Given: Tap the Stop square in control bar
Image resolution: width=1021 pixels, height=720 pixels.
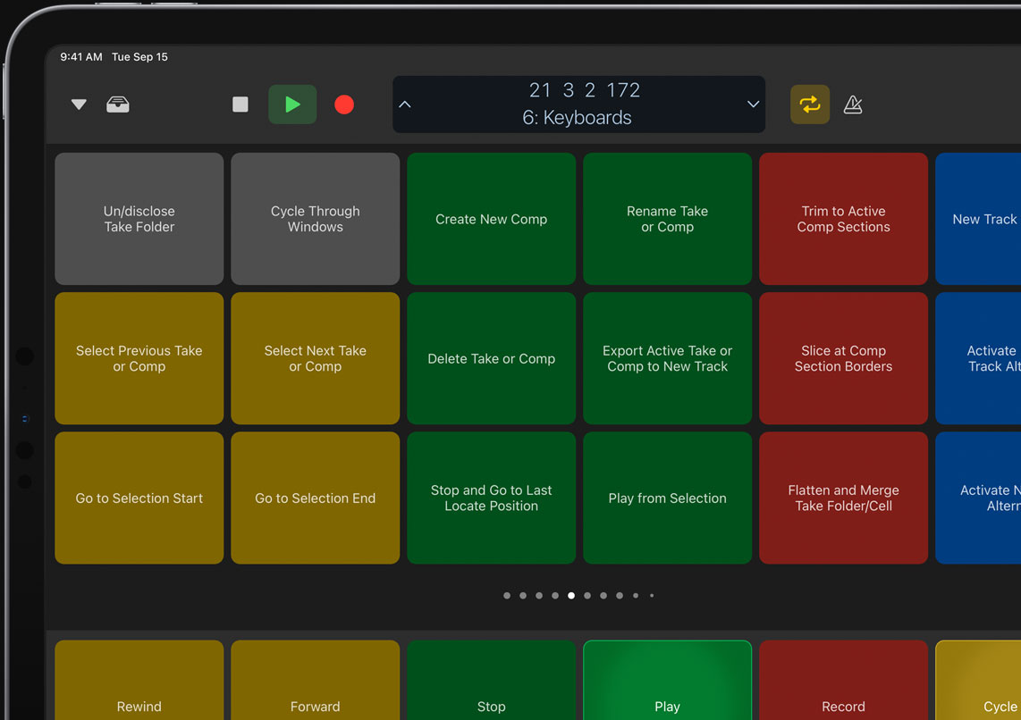Looking at the screenshot, I should pos(240,104).
